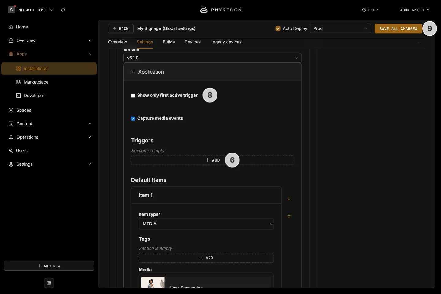441x294 pixels.
Task: Switch to the Legacy devices tab
Action: click(x=226, y=42)
